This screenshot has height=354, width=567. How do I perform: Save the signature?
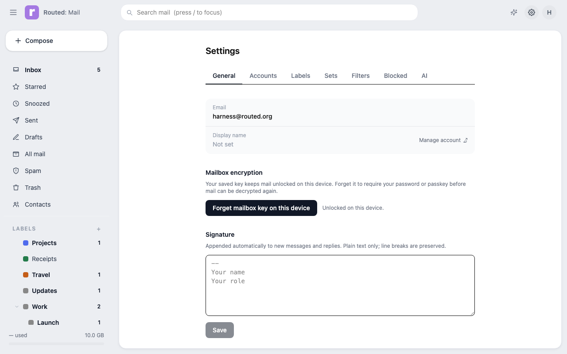point(220,330)
